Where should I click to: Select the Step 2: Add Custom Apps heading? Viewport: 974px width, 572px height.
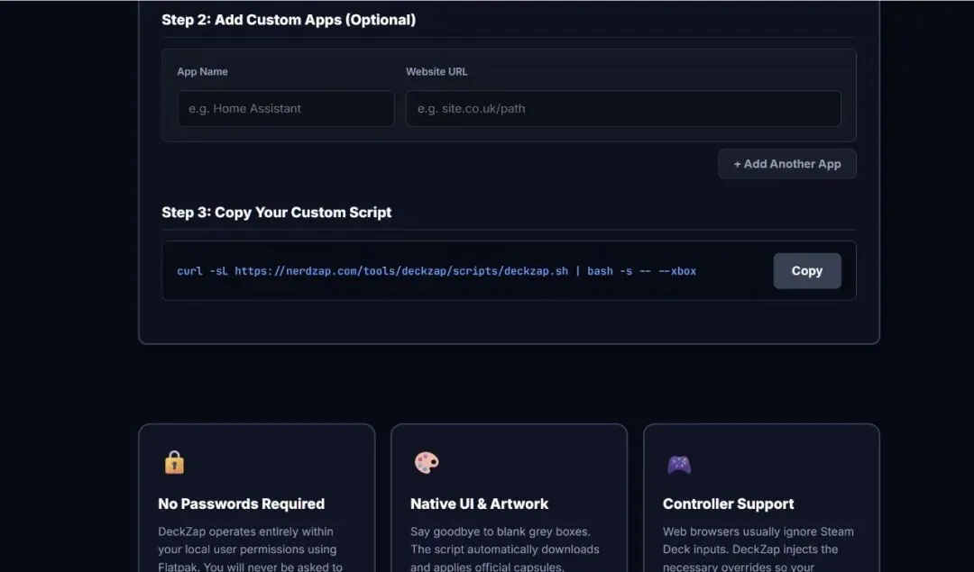click(x=289, y=20)
